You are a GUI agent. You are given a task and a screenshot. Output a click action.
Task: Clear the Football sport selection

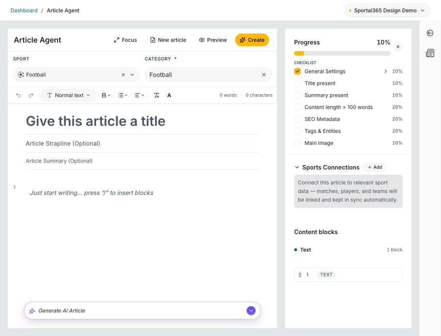123,75
